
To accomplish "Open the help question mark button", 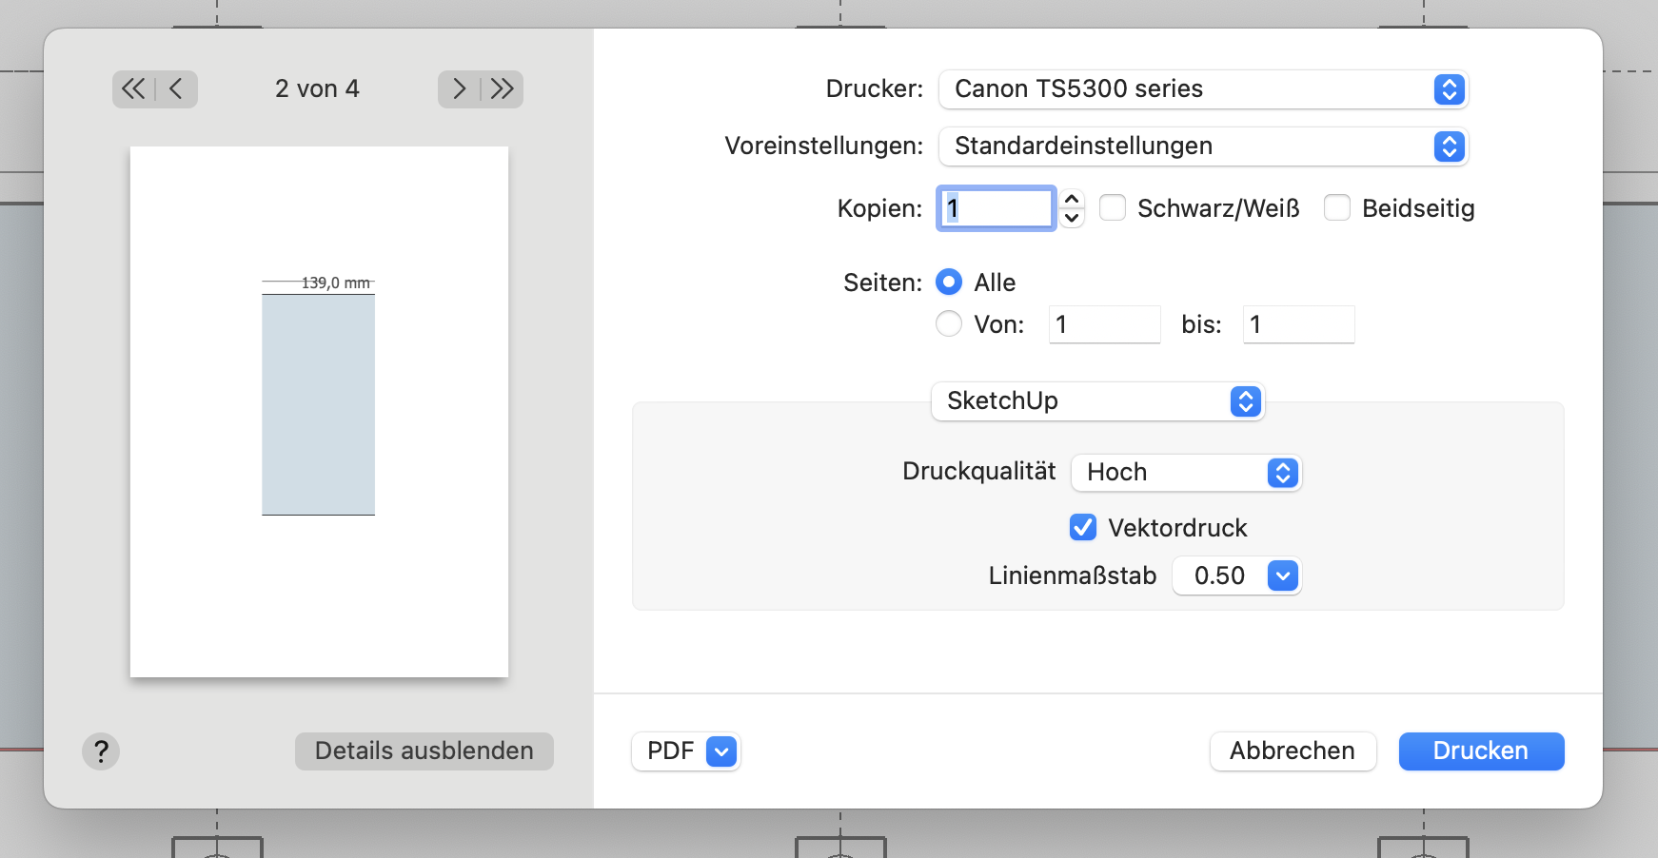I will 101,751.
